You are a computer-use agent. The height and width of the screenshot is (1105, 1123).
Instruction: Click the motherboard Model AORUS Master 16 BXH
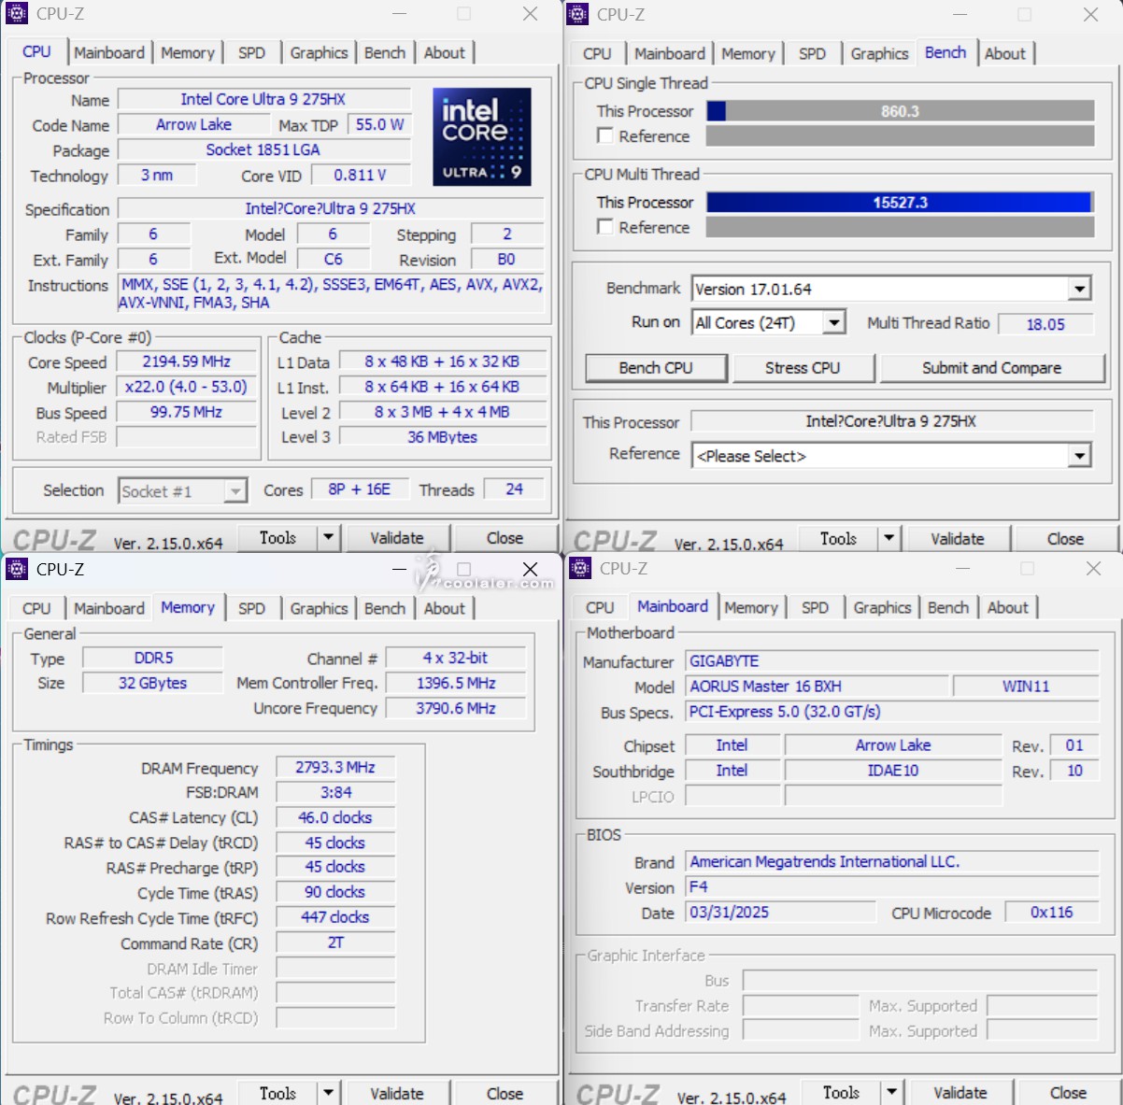817,687
